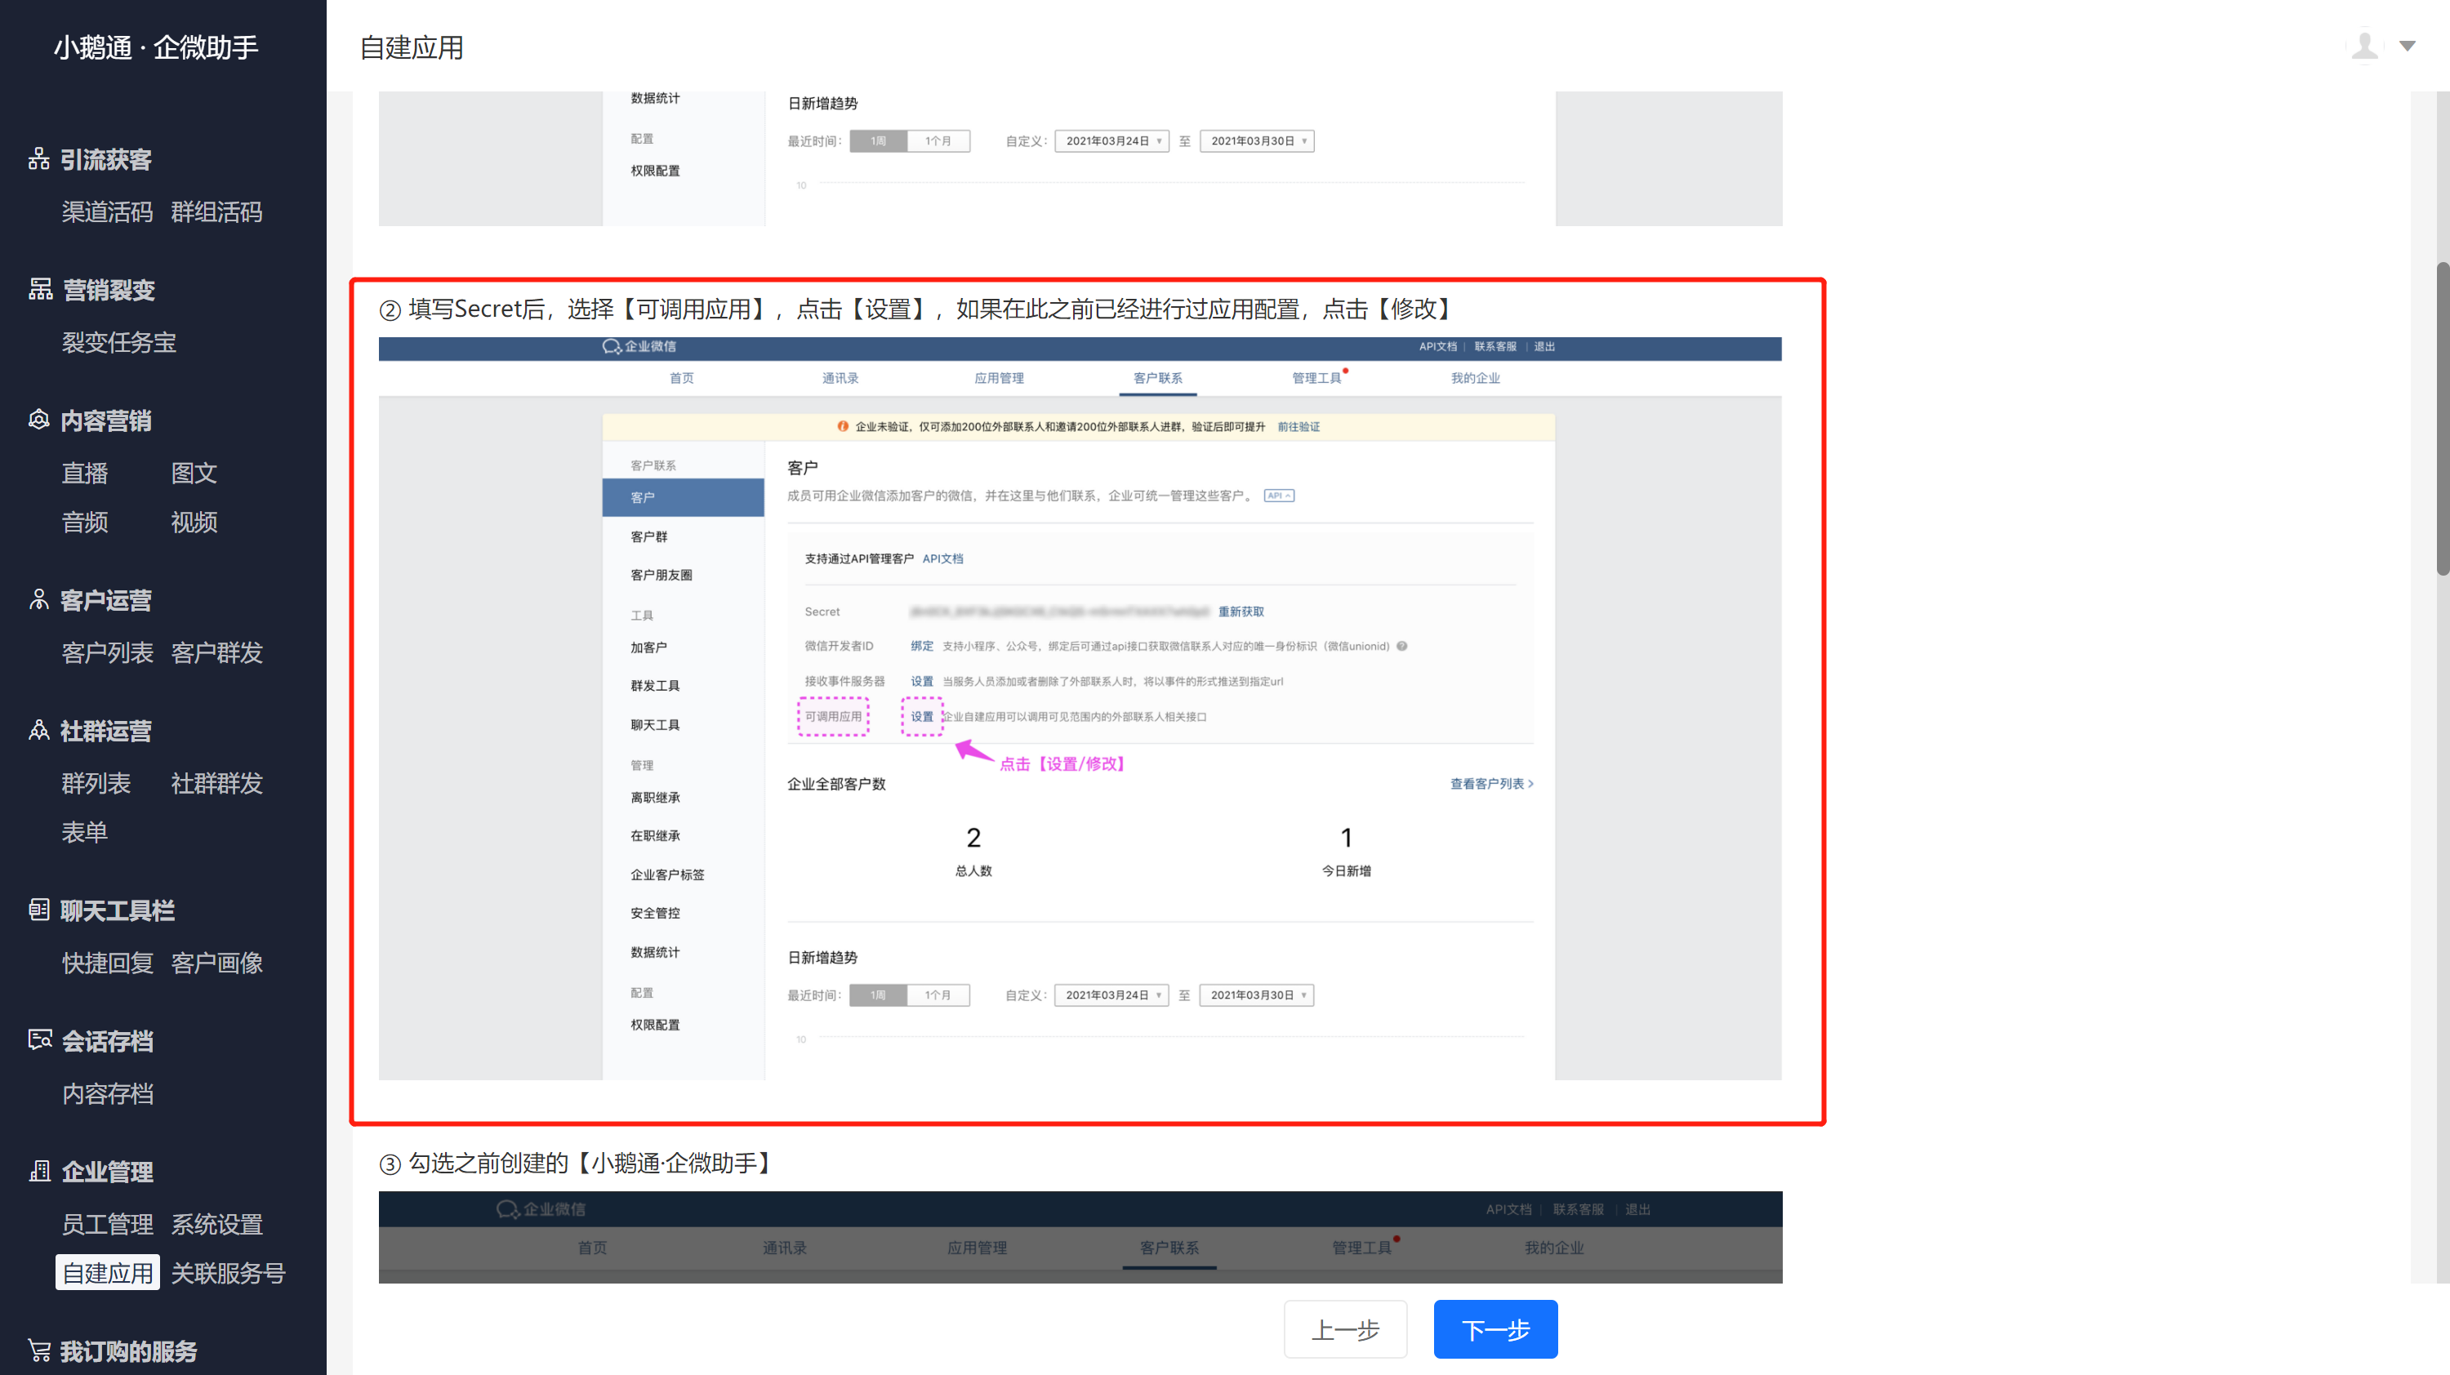Click the 小鹅通·企微助手 logo title

156,47
